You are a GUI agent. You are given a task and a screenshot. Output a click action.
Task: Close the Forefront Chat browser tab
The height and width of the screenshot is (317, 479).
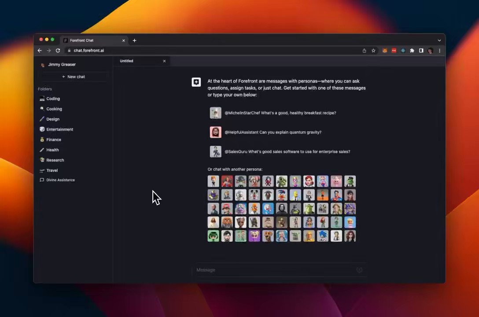(x=123, y=41)
